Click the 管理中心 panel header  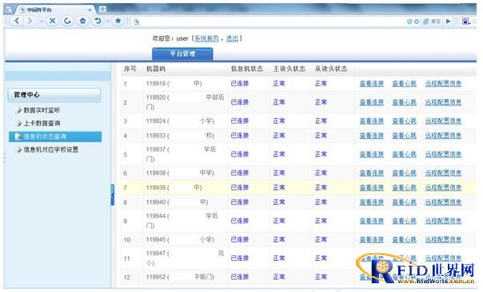pos(54,95)
